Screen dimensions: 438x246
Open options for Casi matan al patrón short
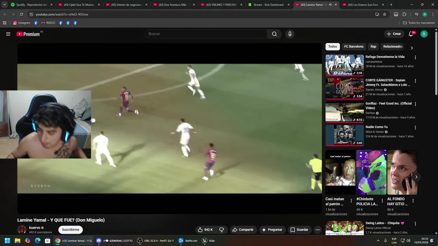click(x=351, y=201)
